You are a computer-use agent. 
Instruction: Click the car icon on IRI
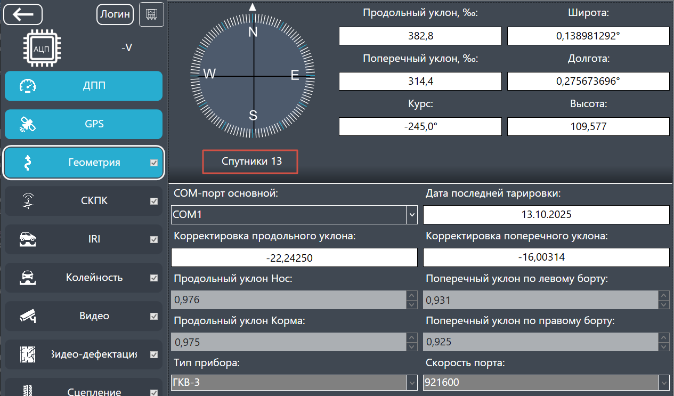coord(27,239)
